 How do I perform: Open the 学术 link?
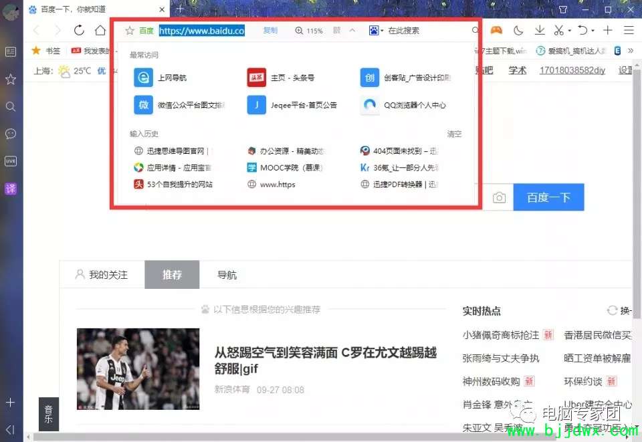coord(517,70)
